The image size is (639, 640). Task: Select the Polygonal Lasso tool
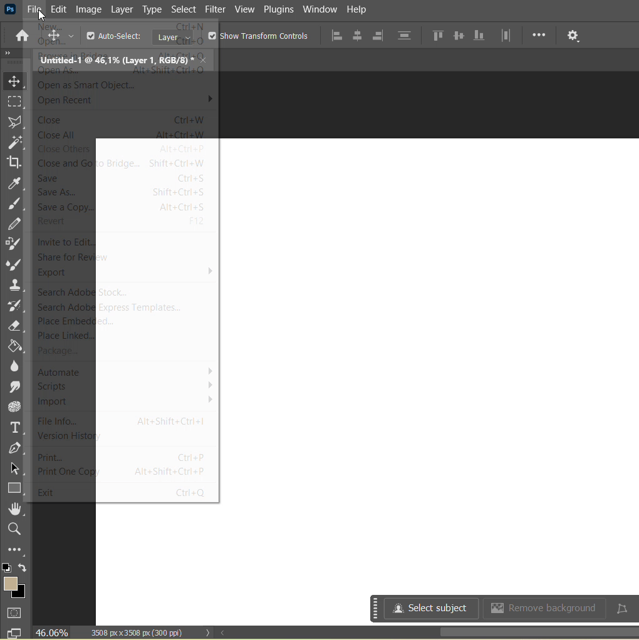(14, 121)
